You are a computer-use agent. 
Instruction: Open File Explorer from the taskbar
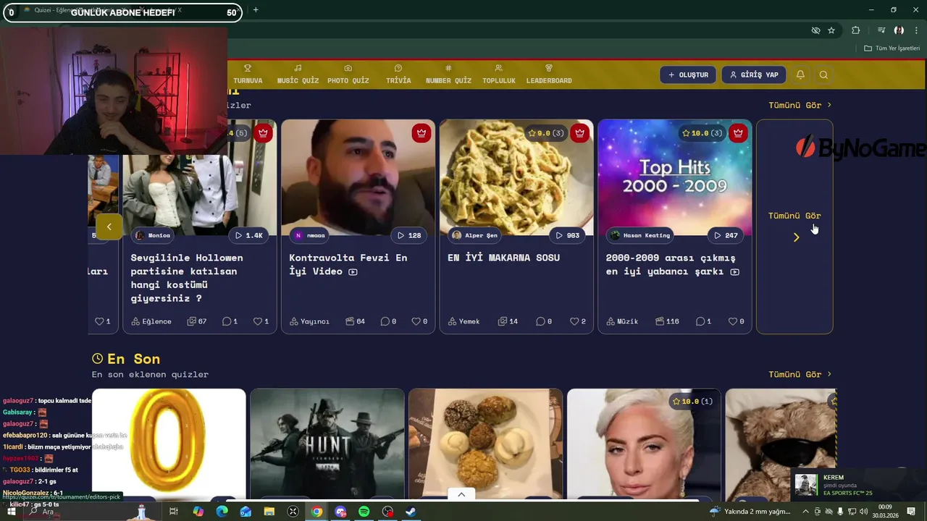tap(269, 512)
